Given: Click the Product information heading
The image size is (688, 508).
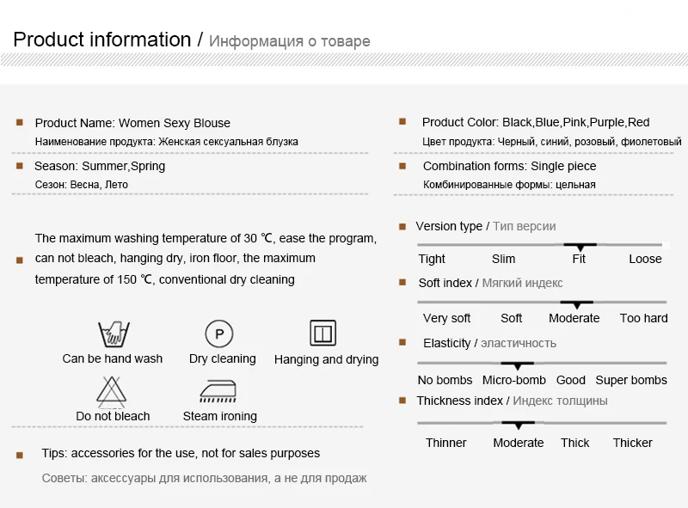Looking at the screenshot, I should 102,40.
